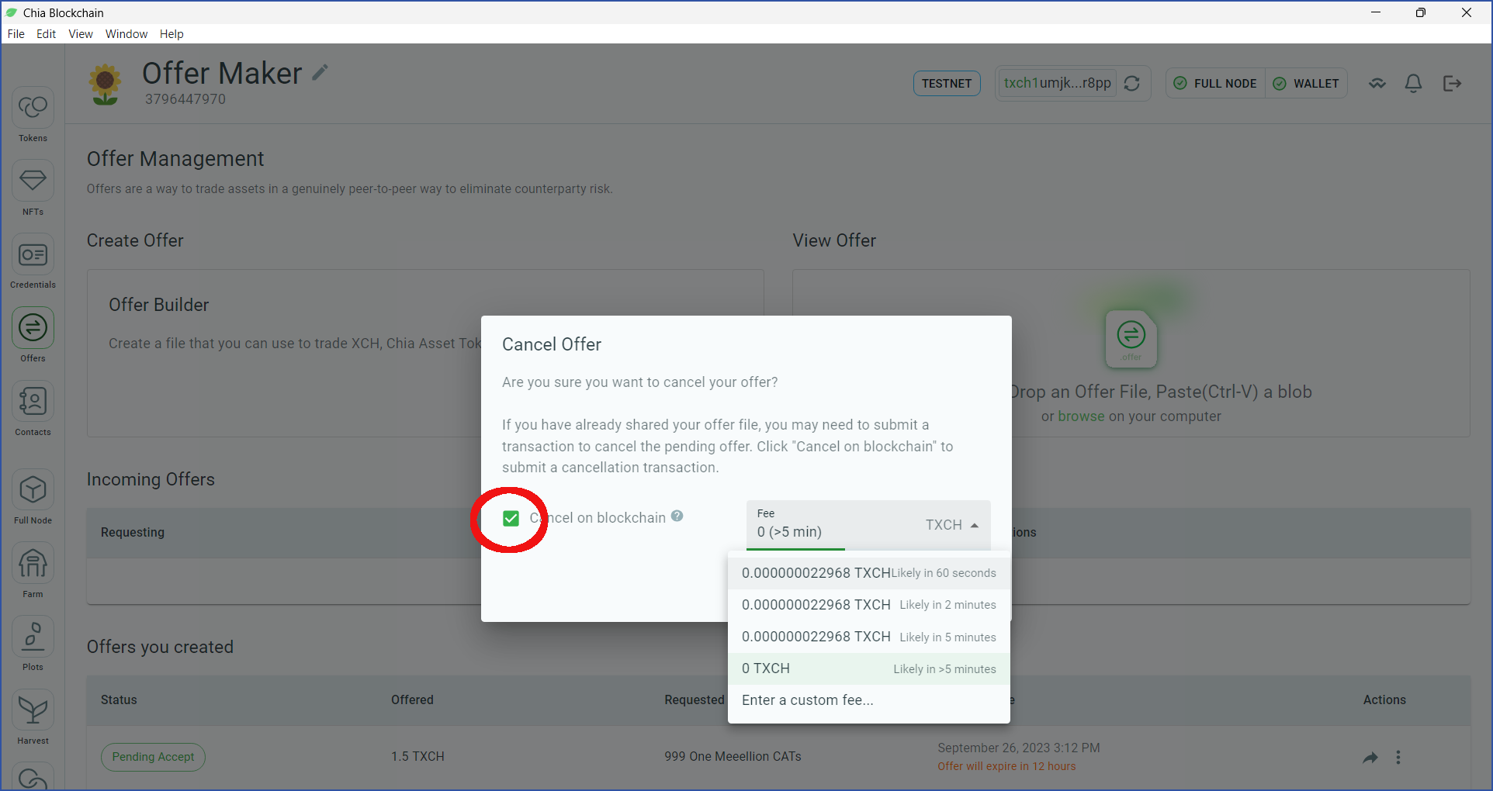Screen dimensions: 1493x791
Task: Click the Status column header
Action: pos(119,700)
